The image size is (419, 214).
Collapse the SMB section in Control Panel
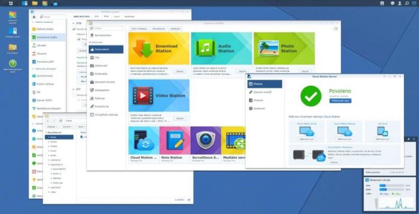(74, 23)
